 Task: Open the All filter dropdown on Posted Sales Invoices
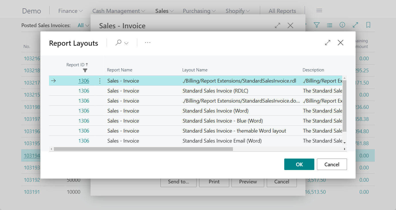pyautogui.click(x=83, y=25)
